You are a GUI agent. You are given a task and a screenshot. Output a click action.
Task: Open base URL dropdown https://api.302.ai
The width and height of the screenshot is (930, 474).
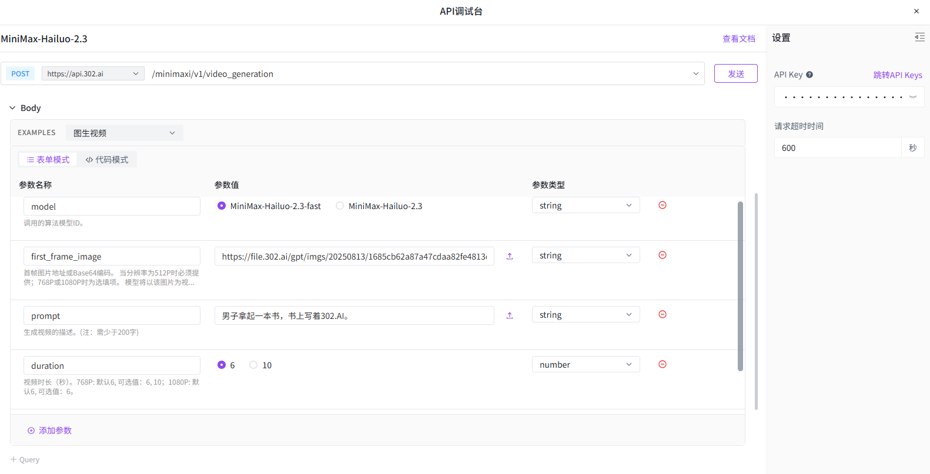(92, 73)
